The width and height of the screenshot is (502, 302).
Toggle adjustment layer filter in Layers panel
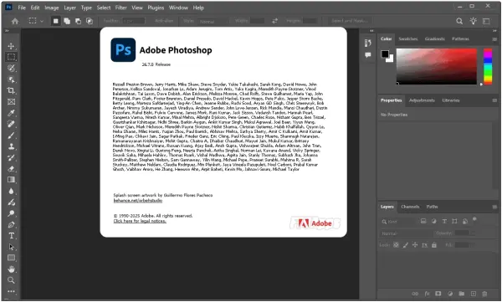433,222
